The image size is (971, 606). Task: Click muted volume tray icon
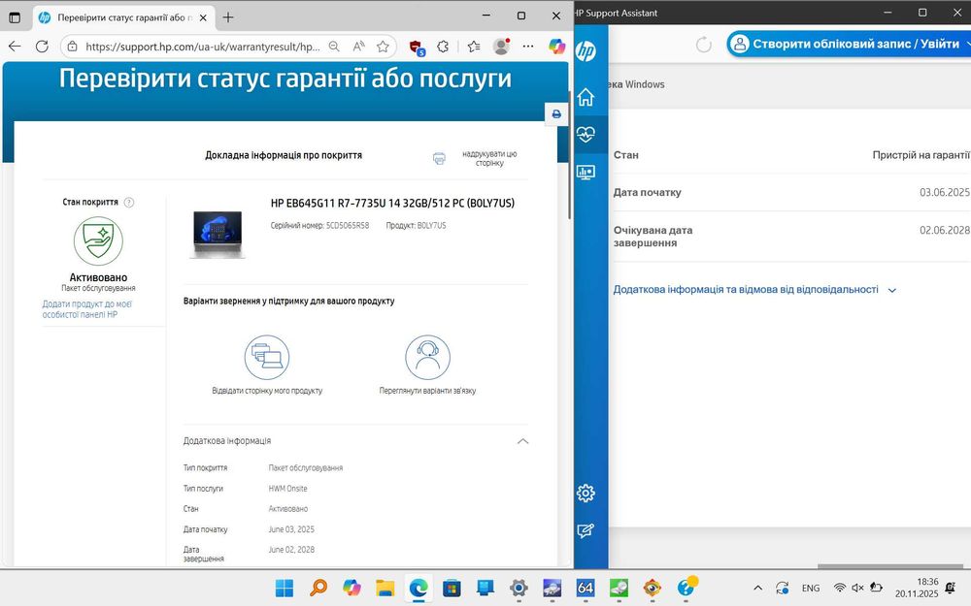pos(857,589)
